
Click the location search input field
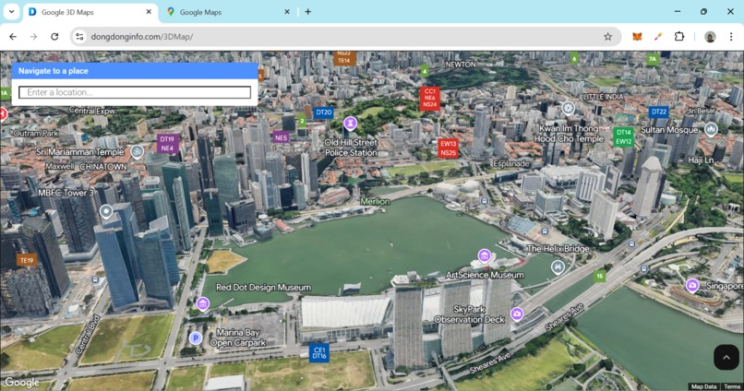pos(135,92)
